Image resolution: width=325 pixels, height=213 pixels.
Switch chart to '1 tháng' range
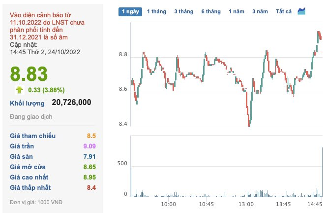tap(156, 11)
